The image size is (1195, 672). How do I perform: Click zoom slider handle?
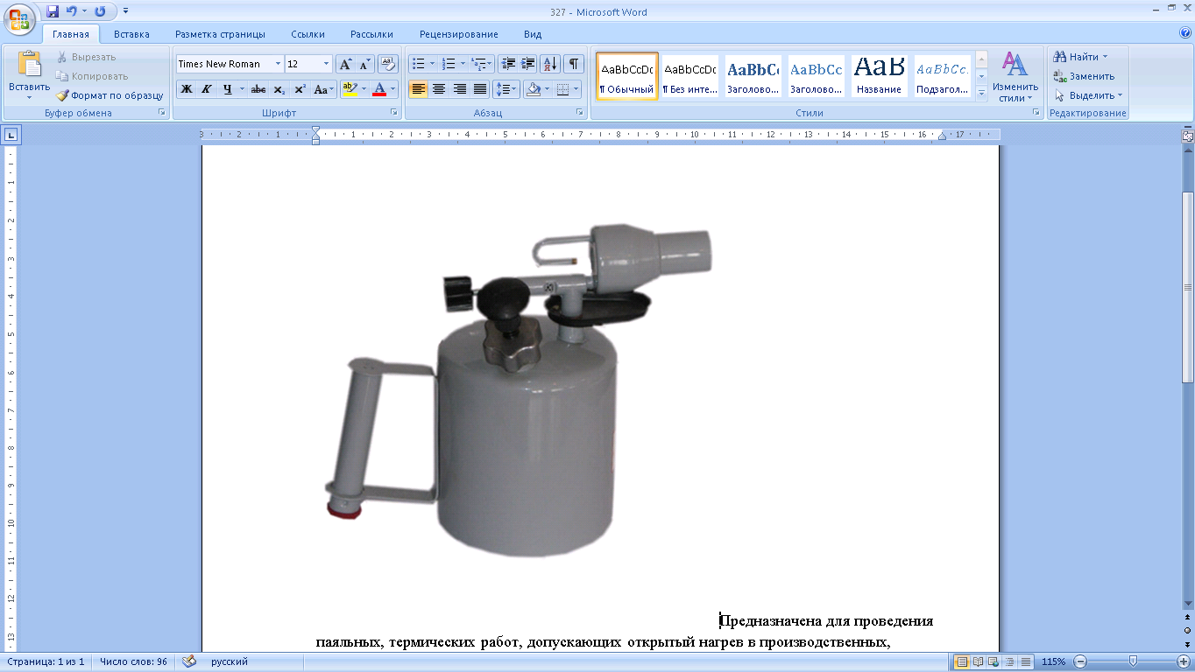pyautogui.click(x=1133, y=661)
